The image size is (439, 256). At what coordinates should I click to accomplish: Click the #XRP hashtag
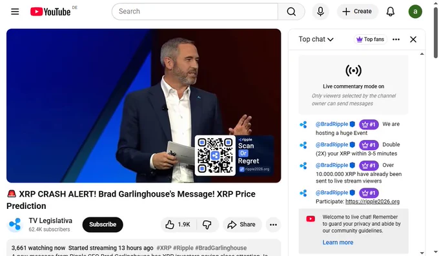pyautogui.click(x=164, y=248)
